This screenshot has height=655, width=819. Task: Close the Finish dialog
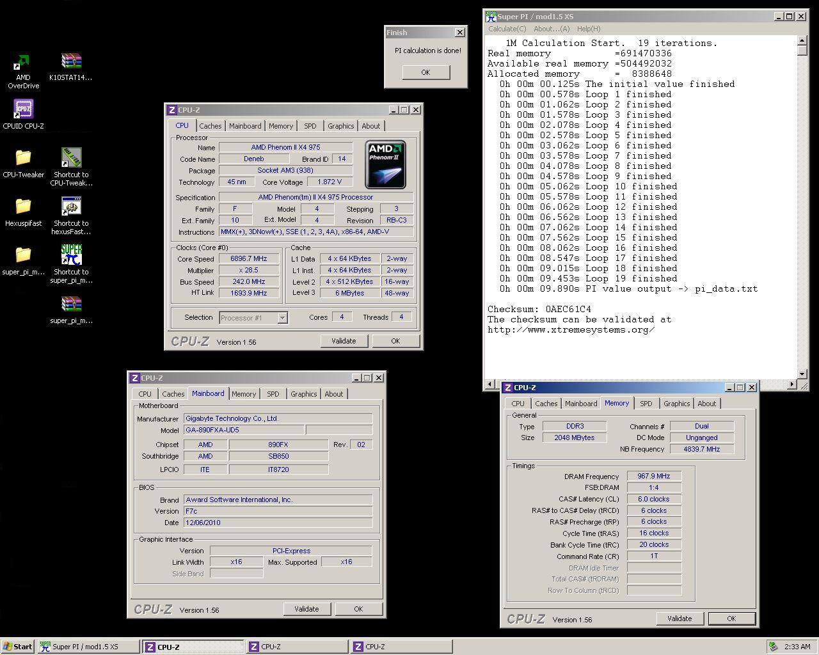459,33
